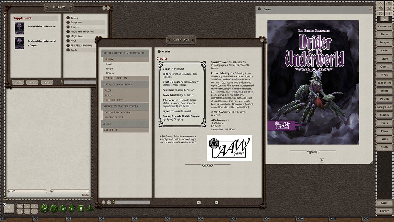Click the Color palette icon

pyautogui.click(x=388, y=8)
